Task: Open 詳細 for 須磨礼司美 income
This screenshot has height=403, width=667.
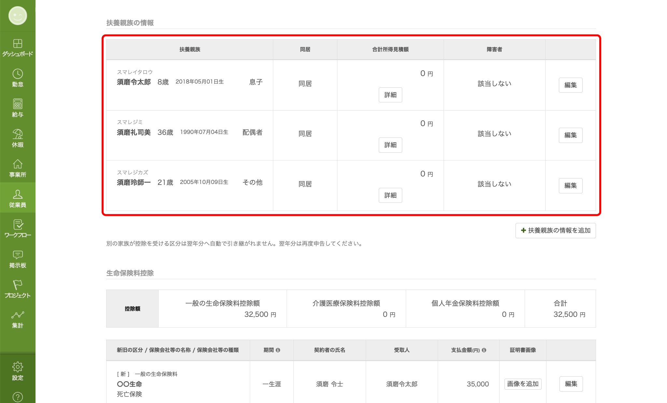Action: 390,145
